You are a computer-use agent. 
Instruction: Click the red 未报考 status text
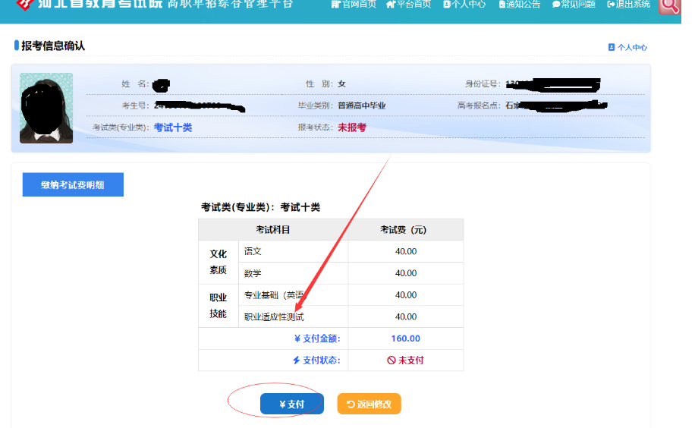pos(352,127)
